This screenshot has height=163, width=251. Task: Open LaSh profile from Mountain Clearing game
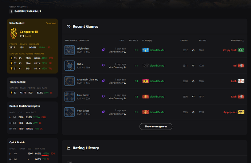click(234, 81)
